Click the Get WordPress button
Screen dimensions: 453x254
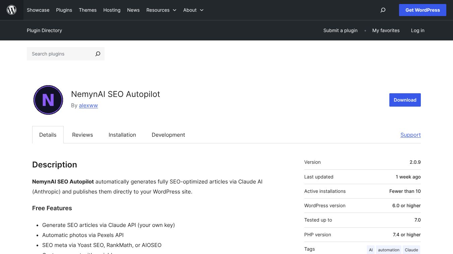click(x=423, y=10)
